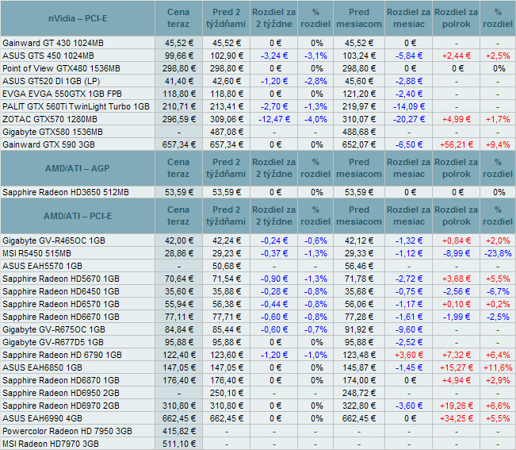This screenshot has width=516, height=450.
Task: Click the 250,10 € price for HD6950
Action: 227,393
